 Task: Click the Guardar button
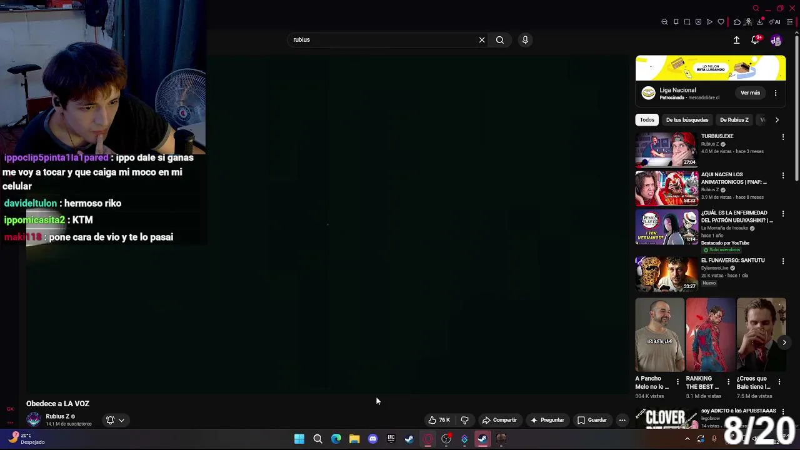coord(592,420)
